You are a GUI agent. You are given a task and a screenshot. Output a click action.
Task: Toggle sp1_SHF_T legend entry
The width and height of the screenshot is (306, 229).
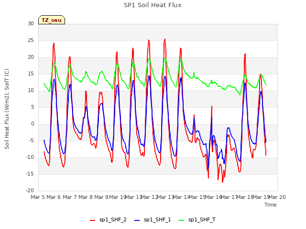pos(197,220)
